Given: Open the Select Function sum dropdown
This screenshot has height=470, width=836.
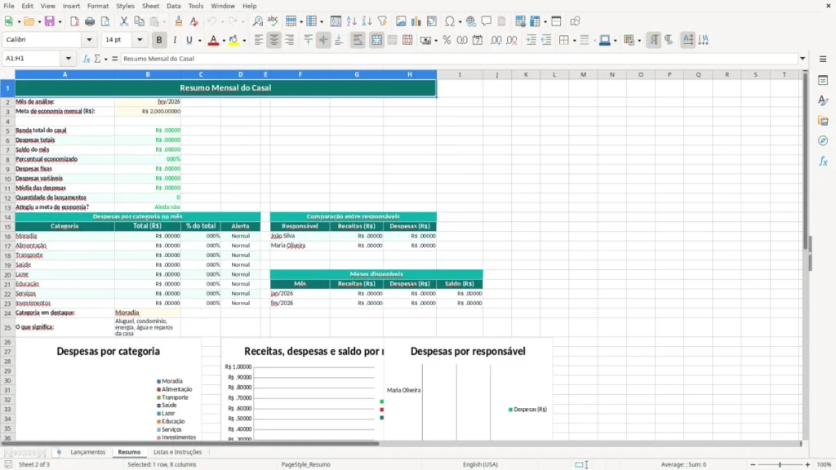Looking at the screenshot, I should pyautogui.click(x=105, y=59).
